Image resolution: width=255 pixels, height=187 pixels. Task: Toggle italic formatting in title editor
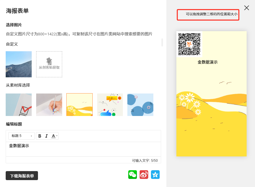pyautogui.click(x=47, y=136)
